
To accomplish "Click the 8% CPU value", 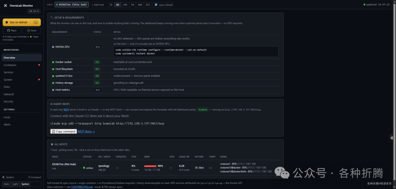I will [x=133, y=166].
